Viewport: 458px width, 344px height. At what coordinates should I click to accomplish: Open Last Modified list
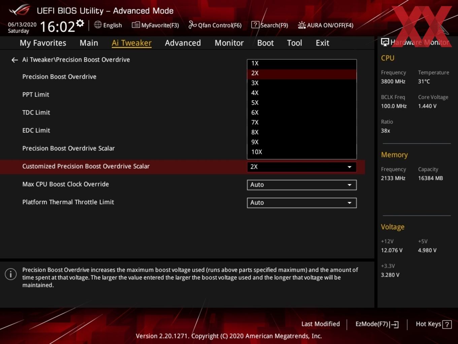pos(321,324)
